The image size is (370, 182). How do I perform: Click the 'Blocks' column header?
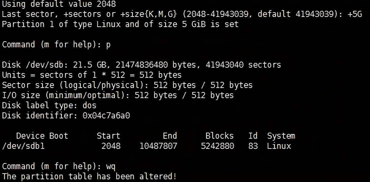point(219,136)
